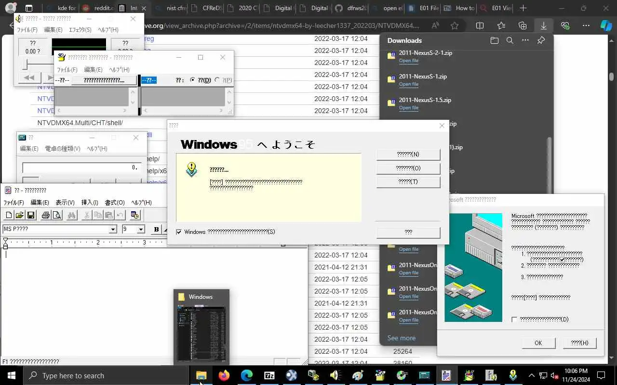Click the Windows Start button

click(x=12, y=375)
